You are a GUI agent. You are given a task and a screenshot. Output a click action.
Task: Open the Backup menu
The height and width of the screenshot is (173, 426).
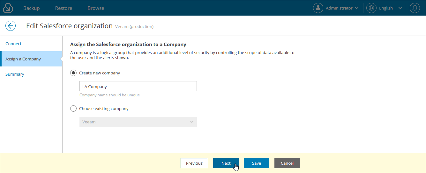pos(32,8)
